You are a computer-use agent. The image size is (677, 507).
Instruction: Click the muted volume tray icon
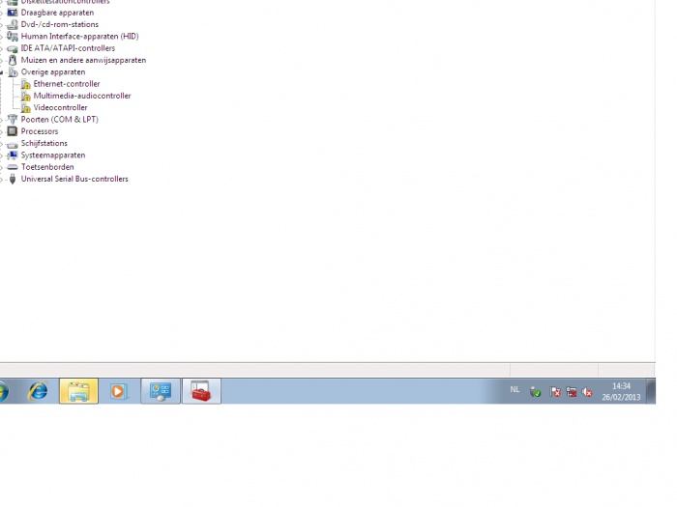coord(587,392)
